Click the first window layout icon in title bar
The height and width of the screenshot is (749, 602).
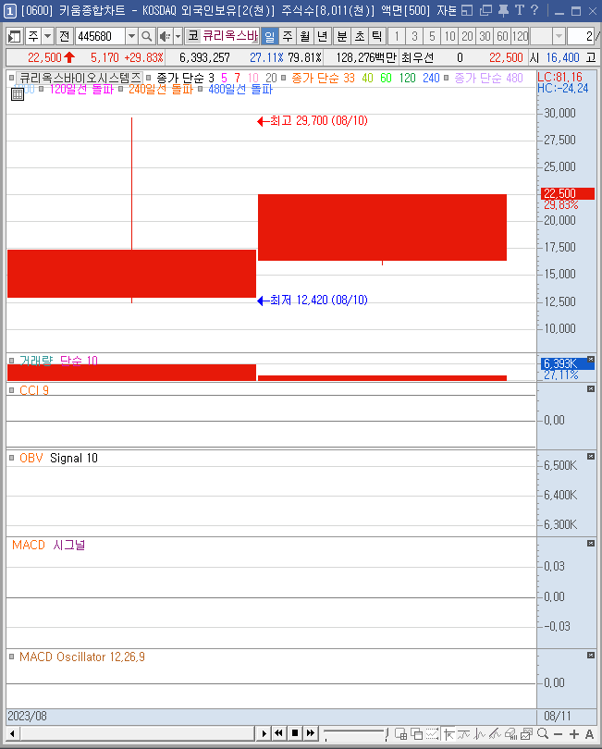[x=467, y=10]
